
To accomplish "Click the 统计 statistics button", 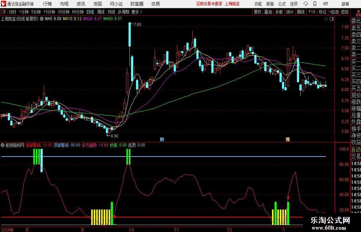I will click(x=290, y=12).
